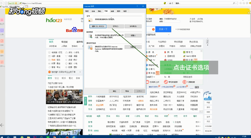Close the yellow banner advertisement with X
251x138 pixels.
pos(249,13)
